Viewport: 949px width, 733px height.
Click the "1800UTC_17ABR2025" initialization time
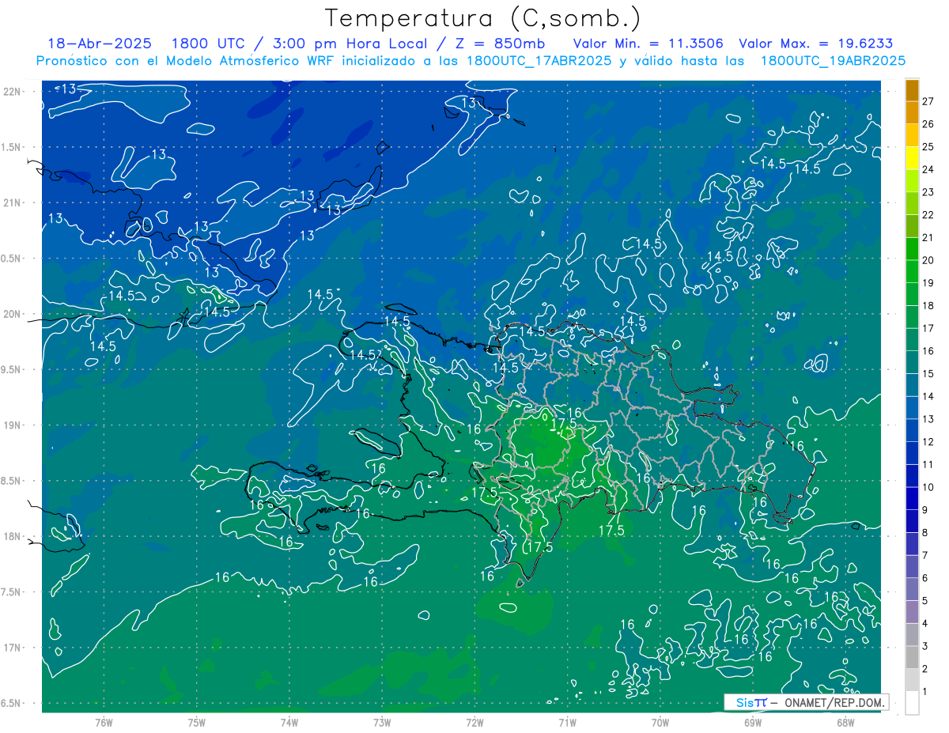point(538,60)
